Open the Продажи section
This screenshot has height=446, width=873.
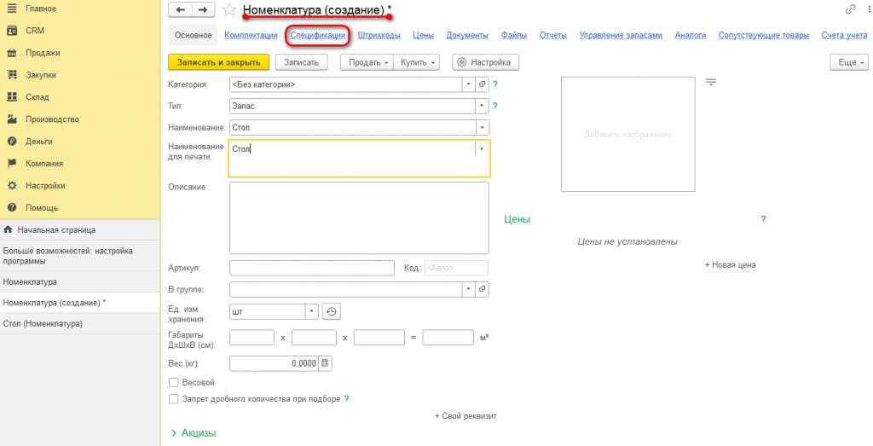point(43,53)
